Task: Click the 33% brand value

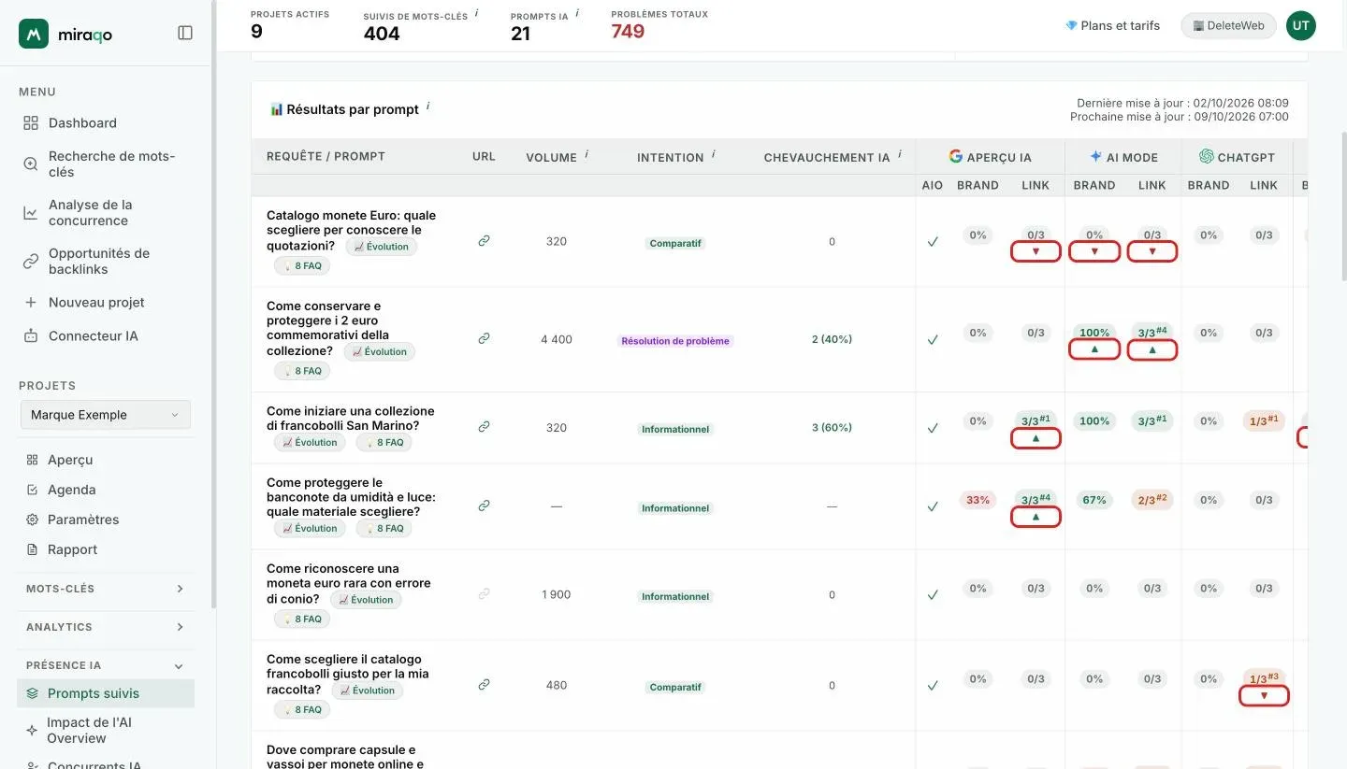Action: coord(978,500)
